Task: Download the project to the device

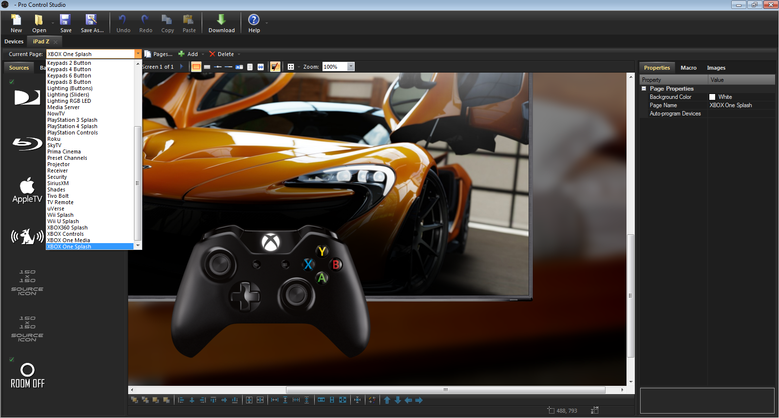Action: pos(222,23)
